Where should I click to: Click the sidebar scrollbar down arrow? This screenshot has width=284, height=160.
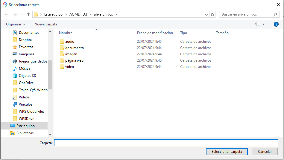tap(50, 135)
